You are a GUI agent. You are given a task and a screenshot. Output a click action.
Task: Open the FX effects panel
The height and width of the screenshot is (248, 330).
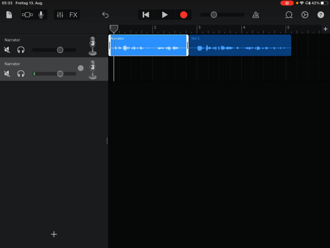coord(73,15)
